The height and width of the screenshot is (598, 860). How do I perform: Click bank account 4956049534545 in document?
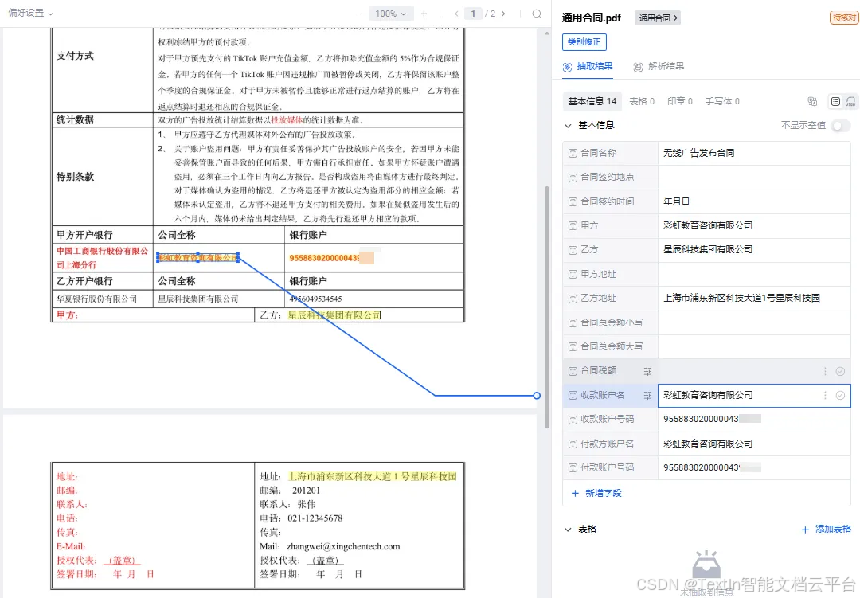pyautogui.click(x=315, y=299)
